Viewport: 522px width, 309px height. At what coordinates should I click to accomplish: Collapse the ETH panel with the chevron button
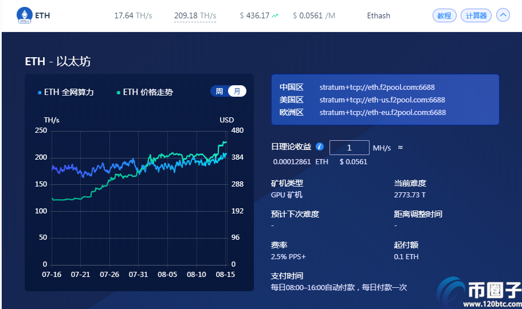coord(503,15)
